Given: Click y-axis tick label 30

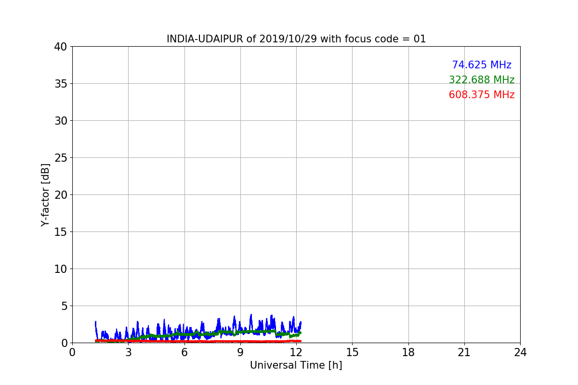Looking at the screenshot, I should click(61, 121).
